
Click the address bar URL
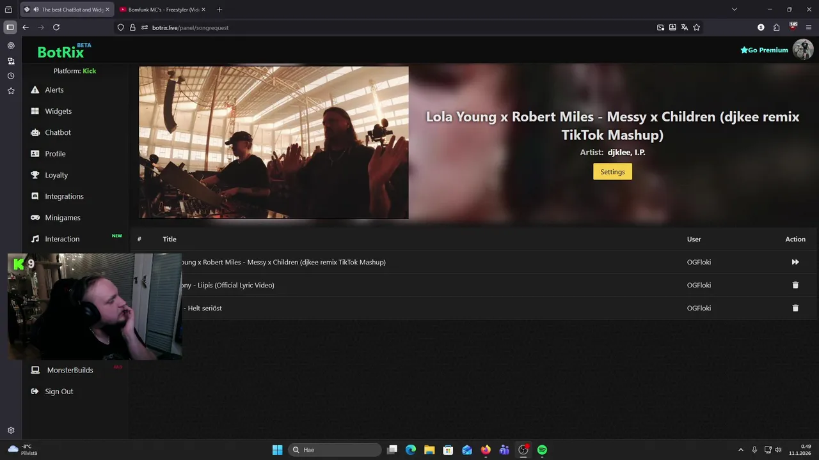190,27
